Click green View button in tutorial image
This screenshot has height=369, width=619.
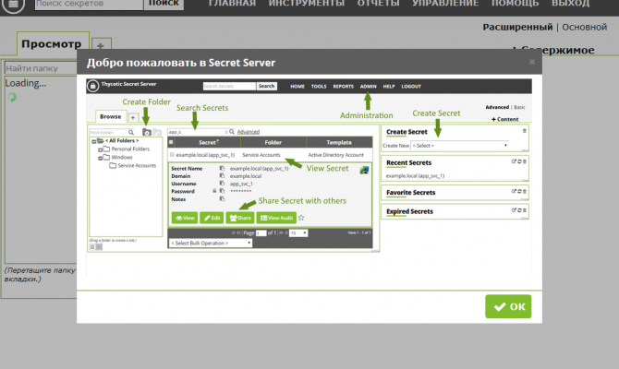pyautogui.click(x=185, y=218)
